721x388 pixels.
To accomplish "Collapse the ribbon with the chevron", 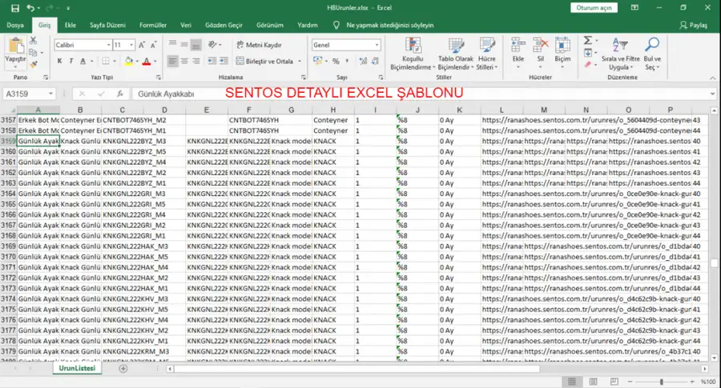I will click(x=713, y=78).
